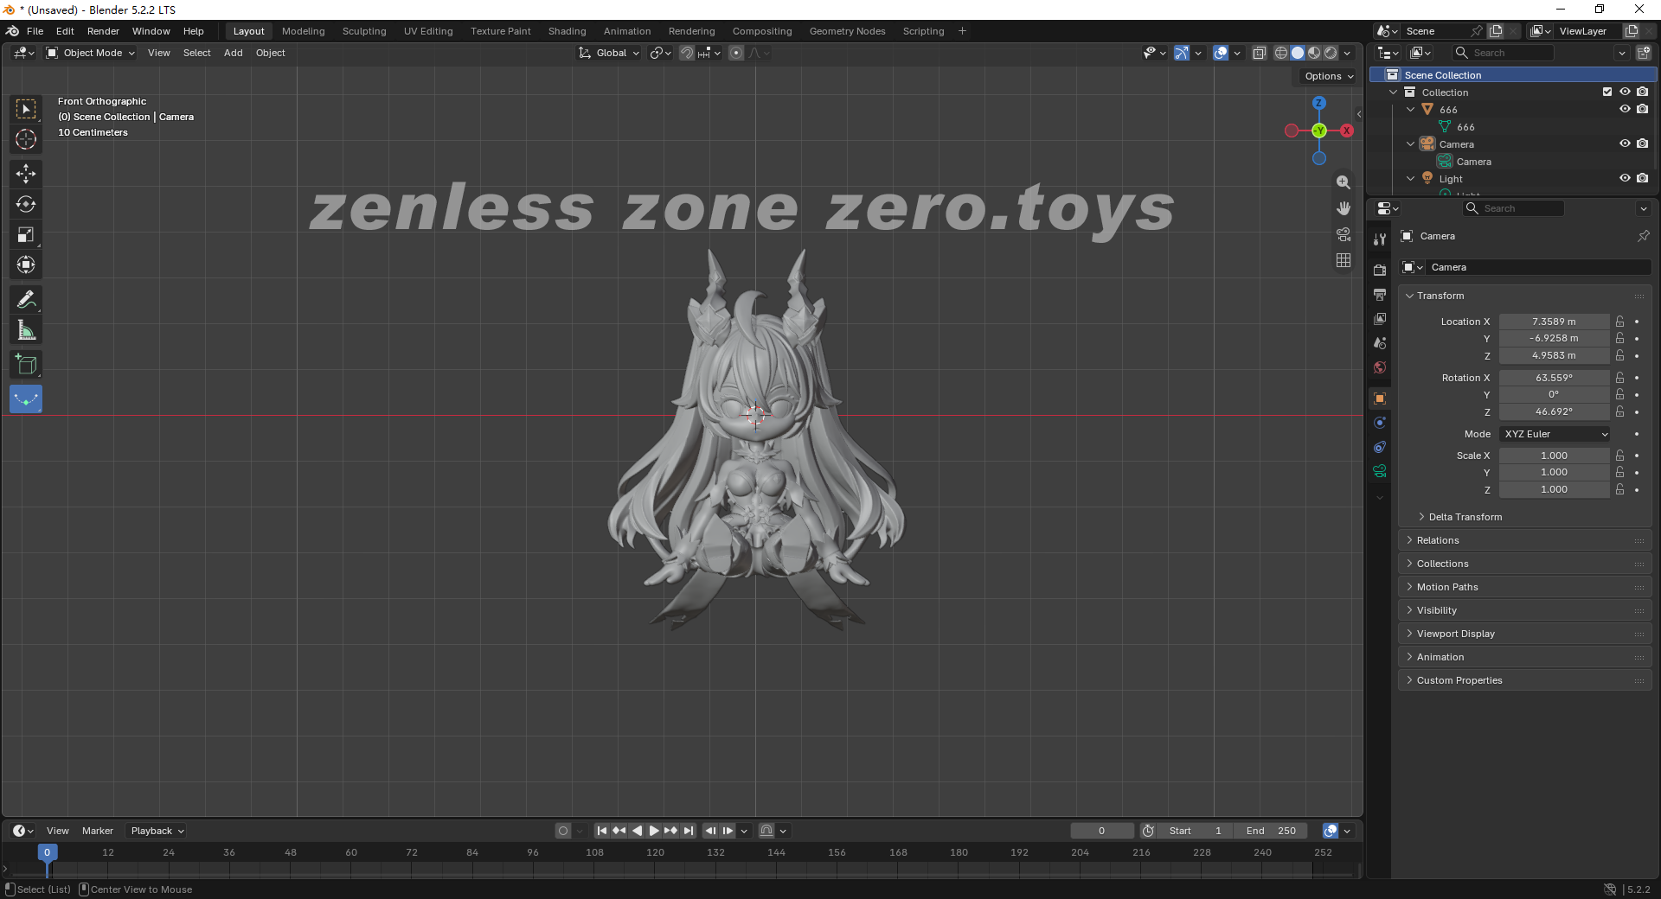This screenshot has width=1661, height=899.
Task: Open the Render menu
Action: 103,31
